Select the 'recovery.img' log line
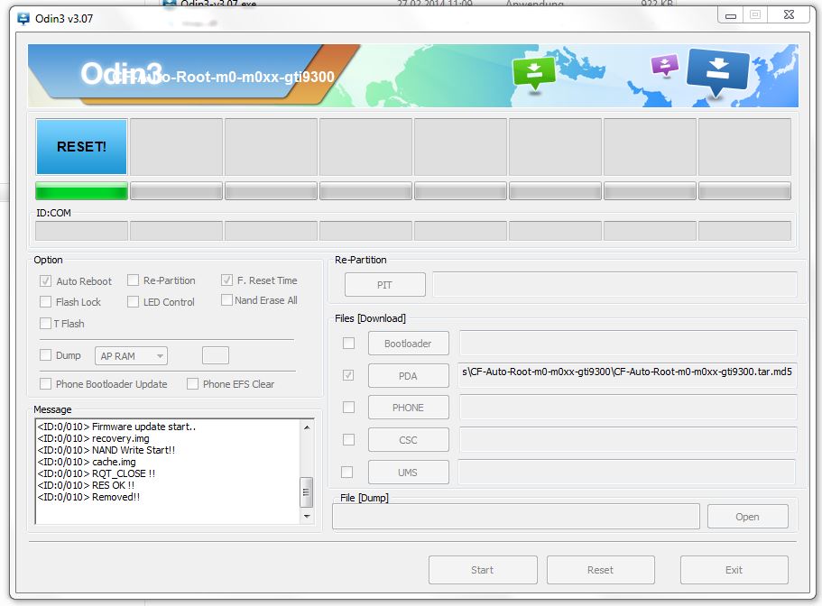 [93, 438]
